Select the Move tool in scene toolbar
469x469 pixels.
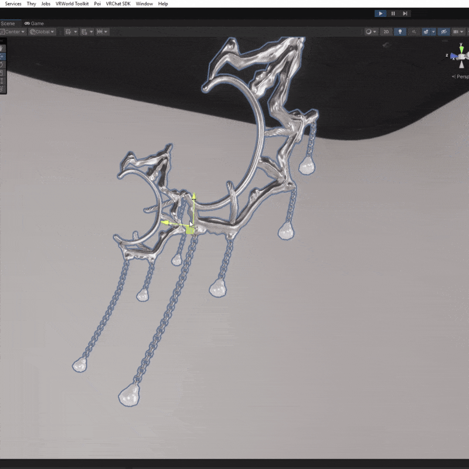(2, 57)
